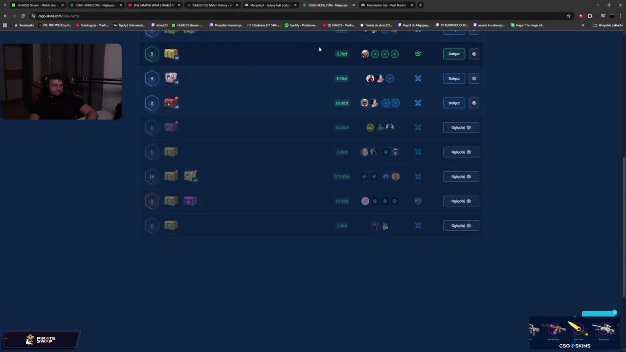Image resolution: width=626 pixels, height=352 pixels.
Task: Open the apps grid in bookmarks bar
Action: [5, 25]
